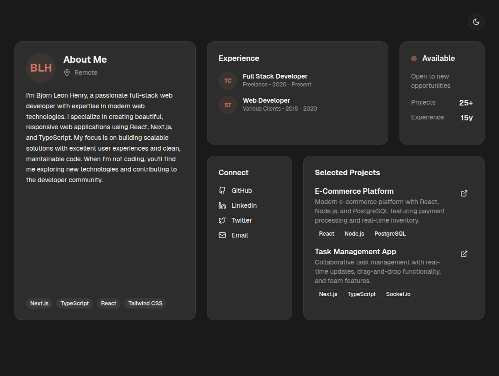Open the LinkedIn text link
Viewport: 499px width, 376px height.
click(x=244, y=205)
